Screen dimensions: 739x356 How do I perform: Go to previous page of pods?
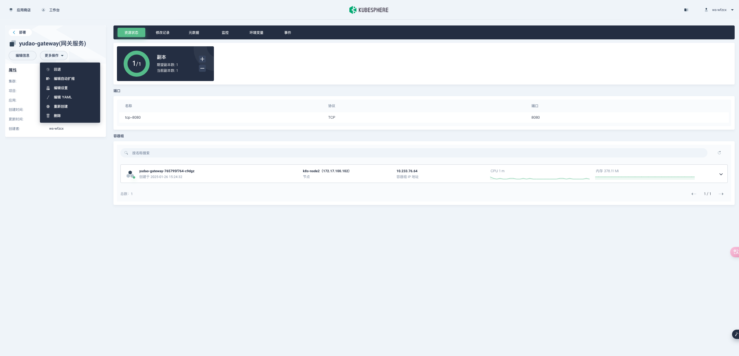pos(694,194)
